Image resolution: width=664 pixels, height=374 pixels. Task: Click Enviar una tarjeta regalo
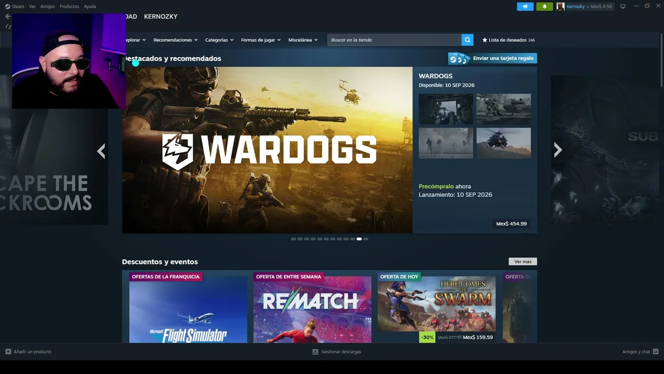point(492,58)
